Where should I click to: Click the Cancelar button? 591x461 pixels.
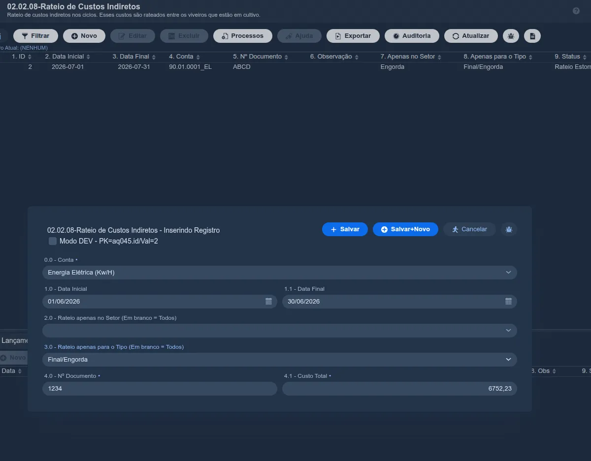469,229
